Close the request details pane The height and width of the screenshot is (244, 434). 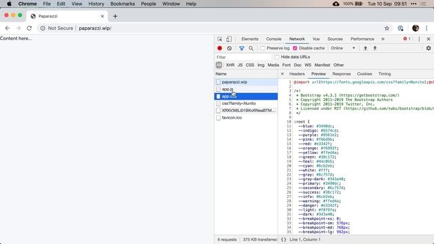[x=282, y=74]
